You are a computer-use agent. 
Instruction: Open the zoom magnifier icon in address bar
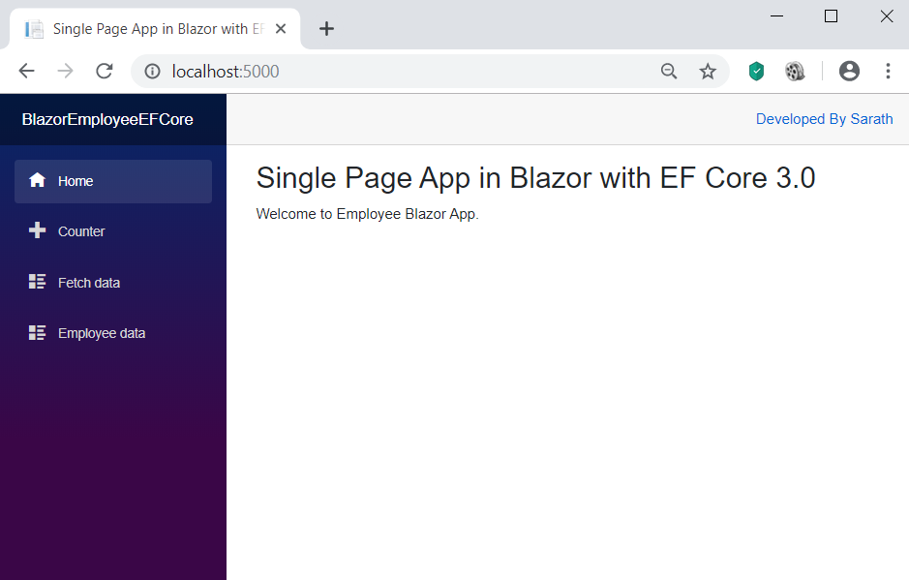669,72
